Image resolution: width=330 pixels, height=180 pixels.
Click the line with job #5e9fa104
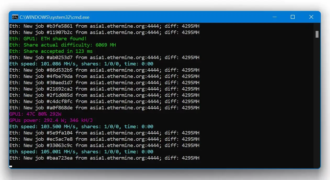[x=104, y=133]
